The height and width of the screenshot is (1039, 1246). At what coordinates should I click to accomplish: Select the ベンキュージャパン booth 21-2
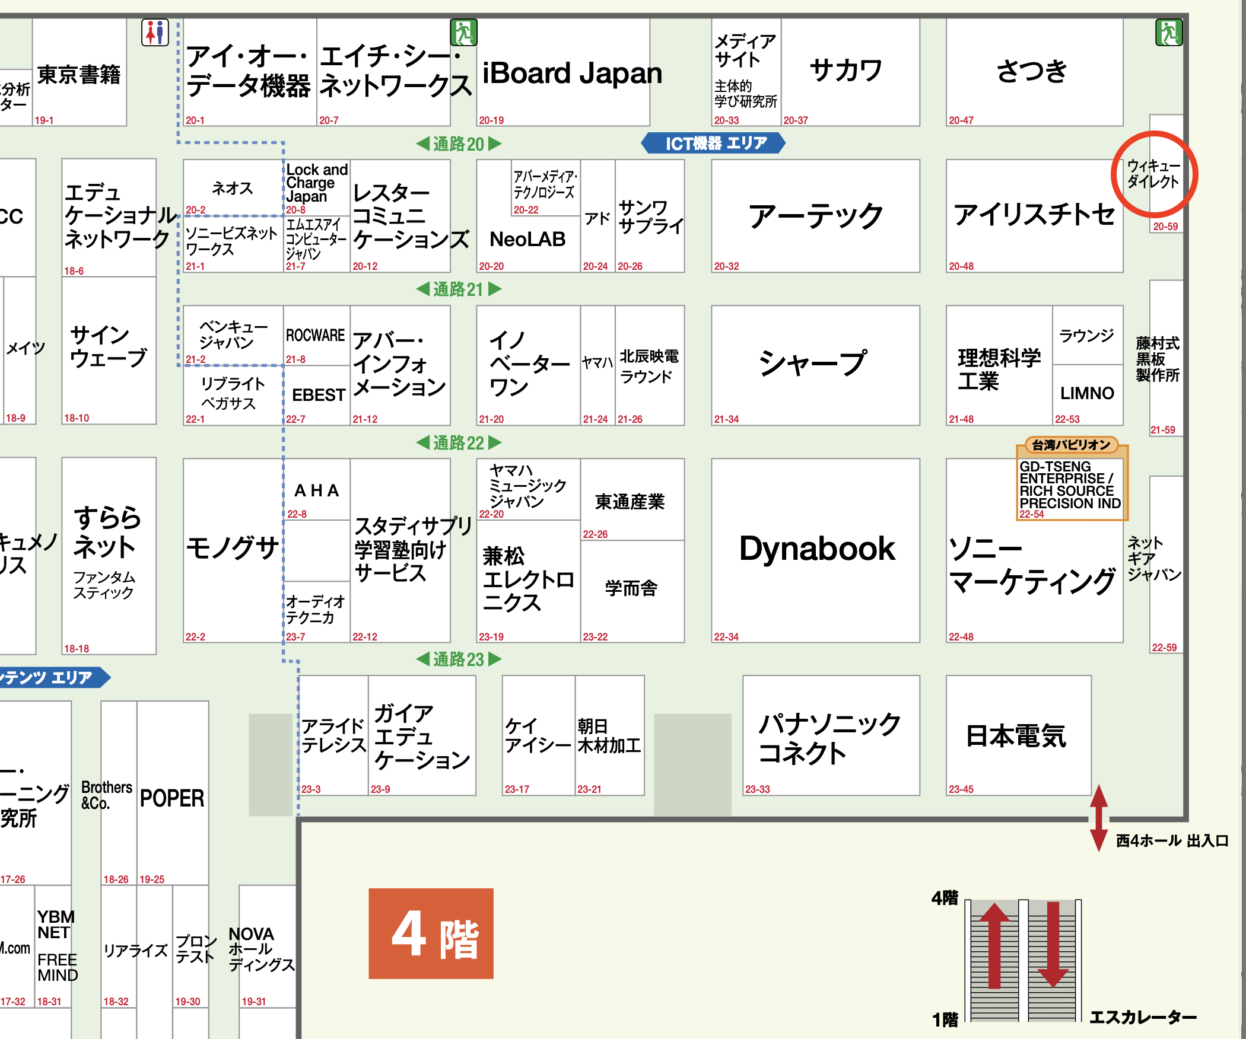[x=233, y=335]
